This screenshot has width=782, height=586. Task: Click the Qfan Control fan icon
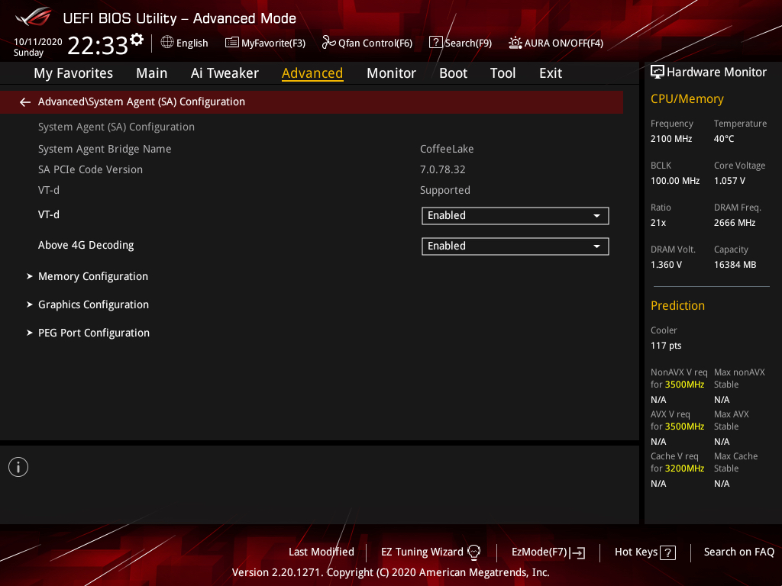(x=328, y=43)
